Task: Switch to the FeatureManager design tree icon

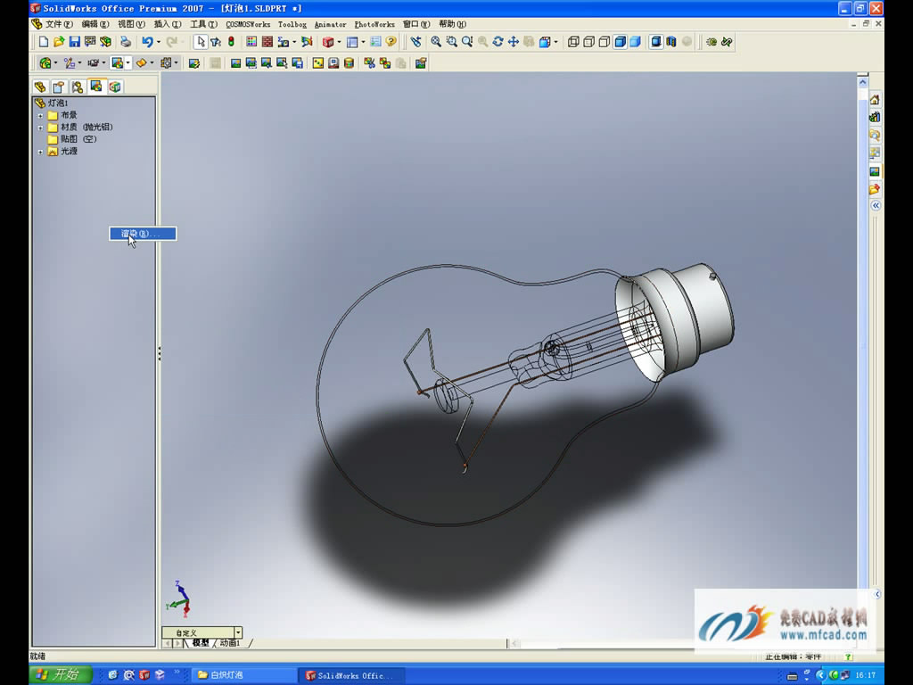Action: tap(40, 87)
